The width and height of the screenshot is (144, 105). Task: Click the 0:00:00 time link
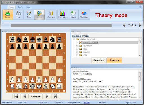click(x=87, y=102)
